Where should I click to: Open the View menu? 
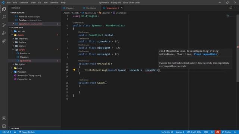[x=33, y=3]
